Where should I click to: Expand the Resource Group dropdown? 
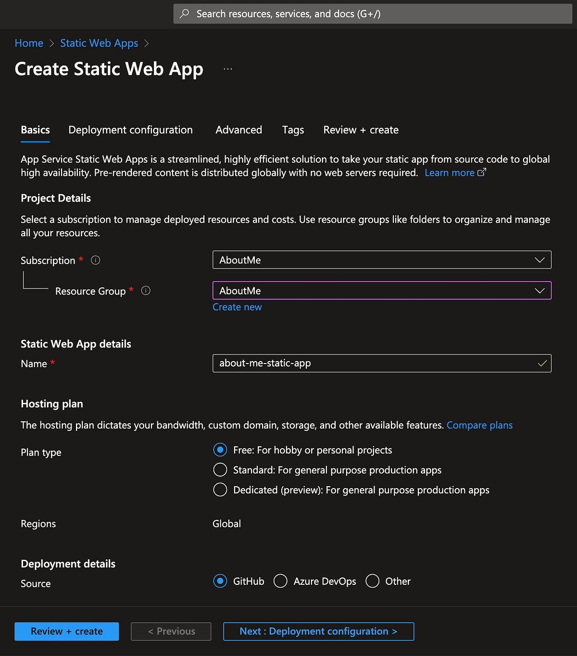[x=539, y=290]
